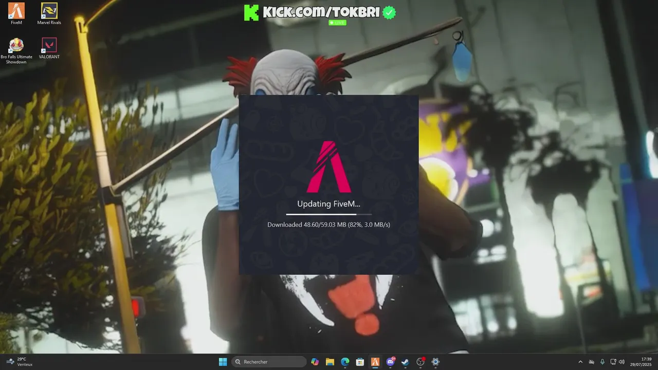Click the FiveM update progress bar
This screenshot has width=658, height=370.
click(329, 214)
